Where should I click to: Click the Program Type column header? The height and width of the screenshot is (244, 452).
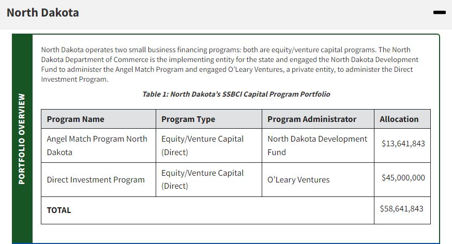(209, 119)
